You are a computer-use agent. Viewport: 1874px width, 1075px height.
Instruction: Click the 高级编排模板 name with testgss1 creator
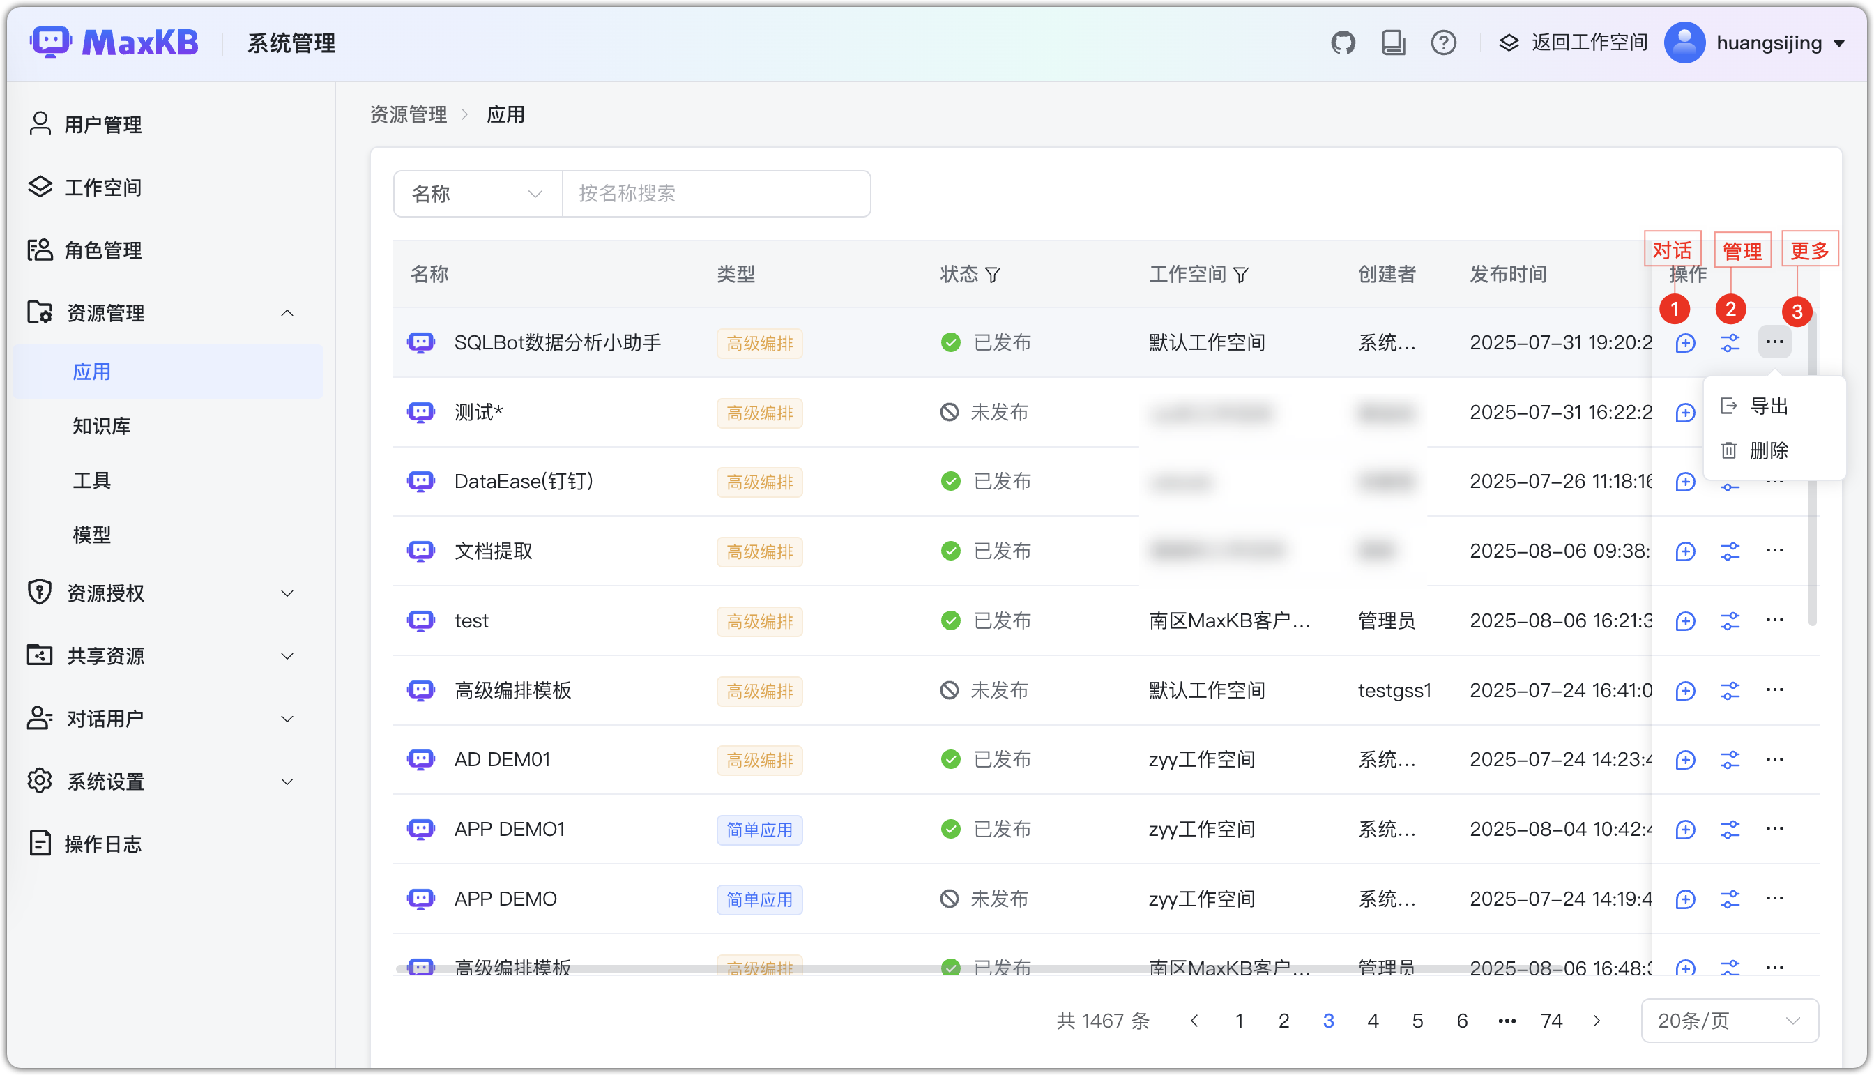point(512,690)
